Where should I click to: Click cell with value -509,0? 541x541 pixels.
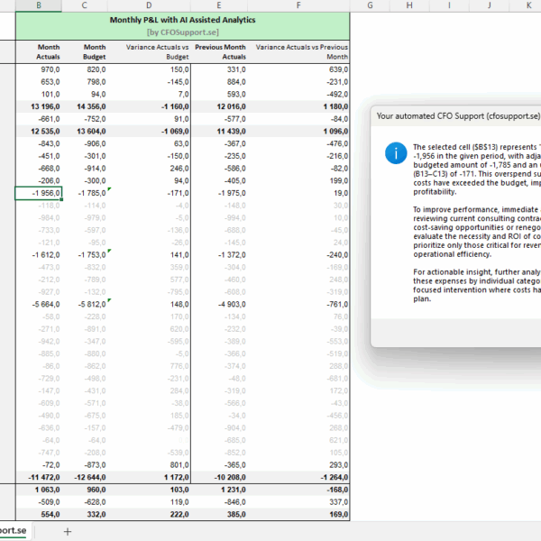coord(39,502)
